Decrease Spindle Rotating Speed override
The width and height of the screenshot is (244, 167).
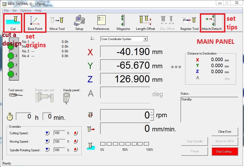pos(47,149)
